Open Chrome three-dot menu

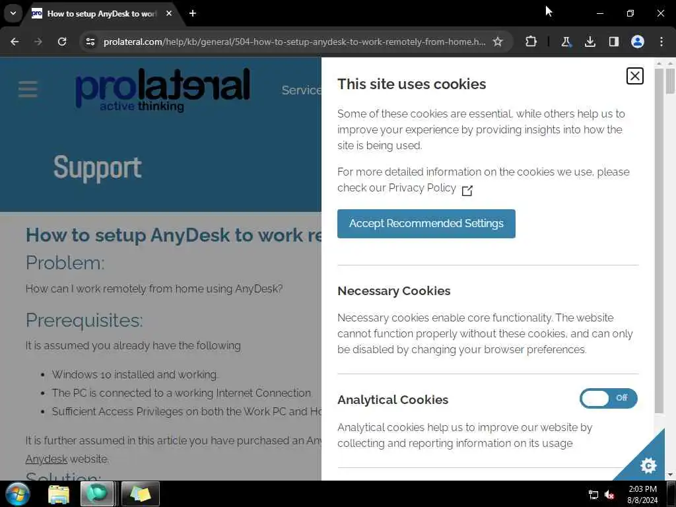661,42
